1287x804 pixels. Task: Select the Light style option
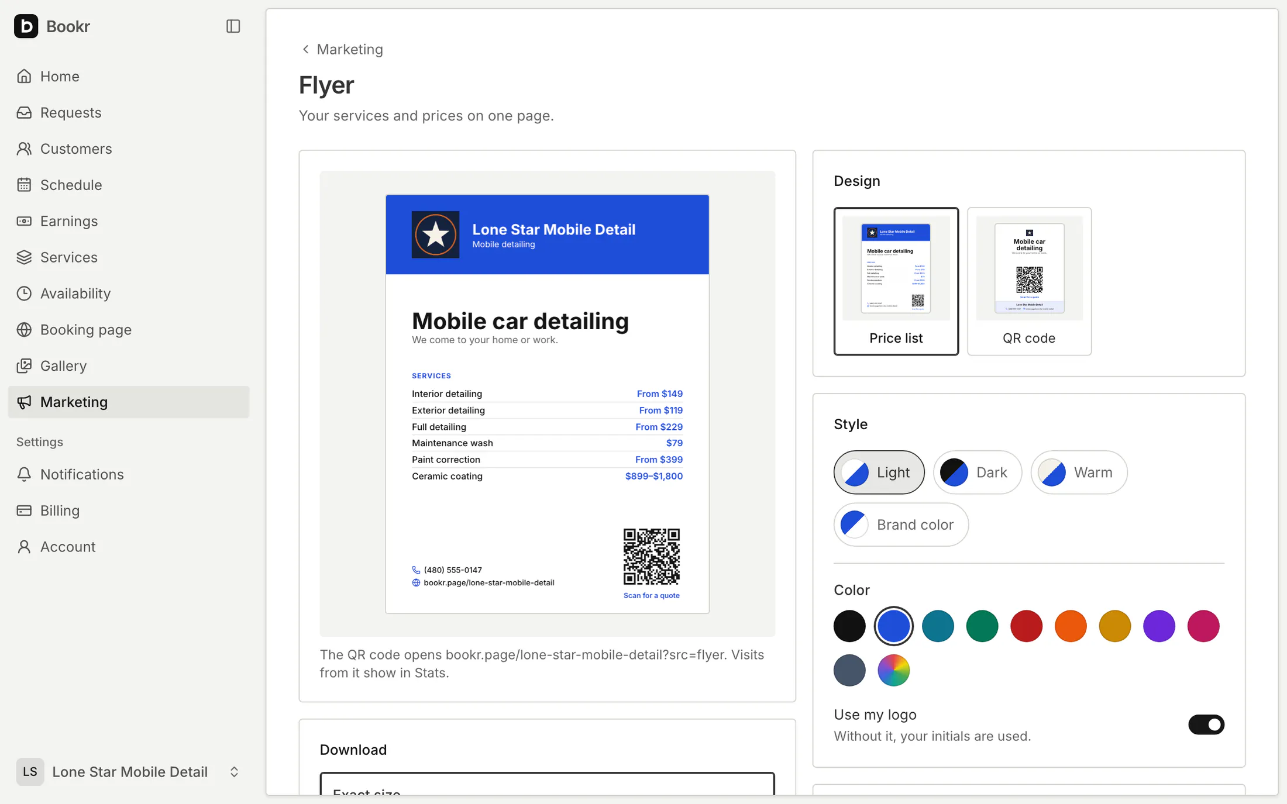coord(879,472)
